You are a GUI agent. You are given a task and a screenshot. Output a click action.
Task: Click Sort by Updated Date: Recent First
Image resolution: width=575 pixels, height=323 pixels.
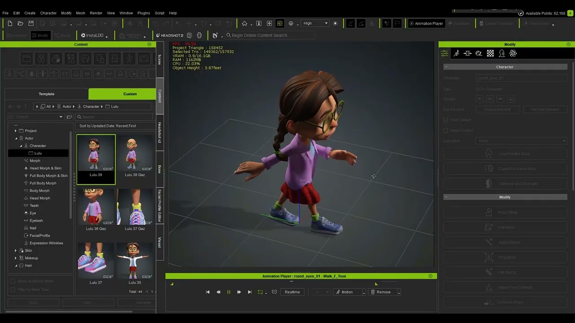[x=108, y=126]
